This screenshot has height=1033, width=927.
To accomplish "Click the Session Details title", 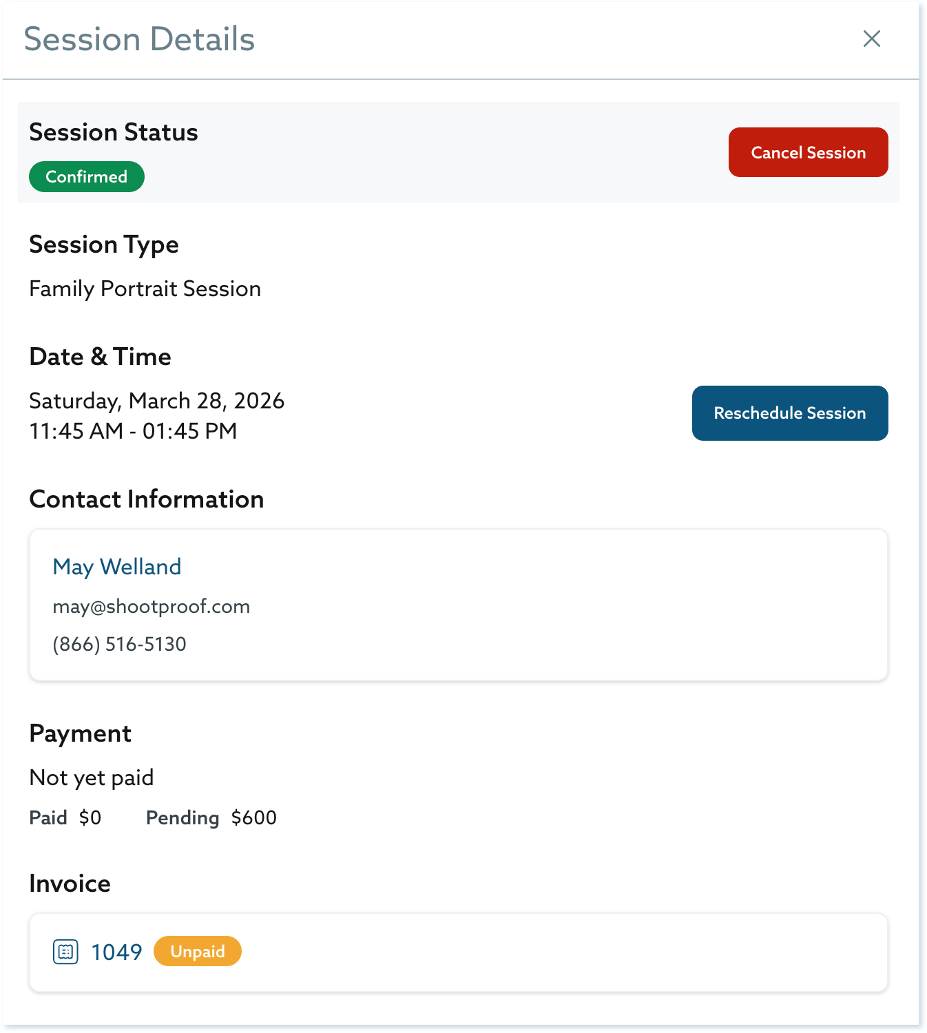I will [139, 39].
